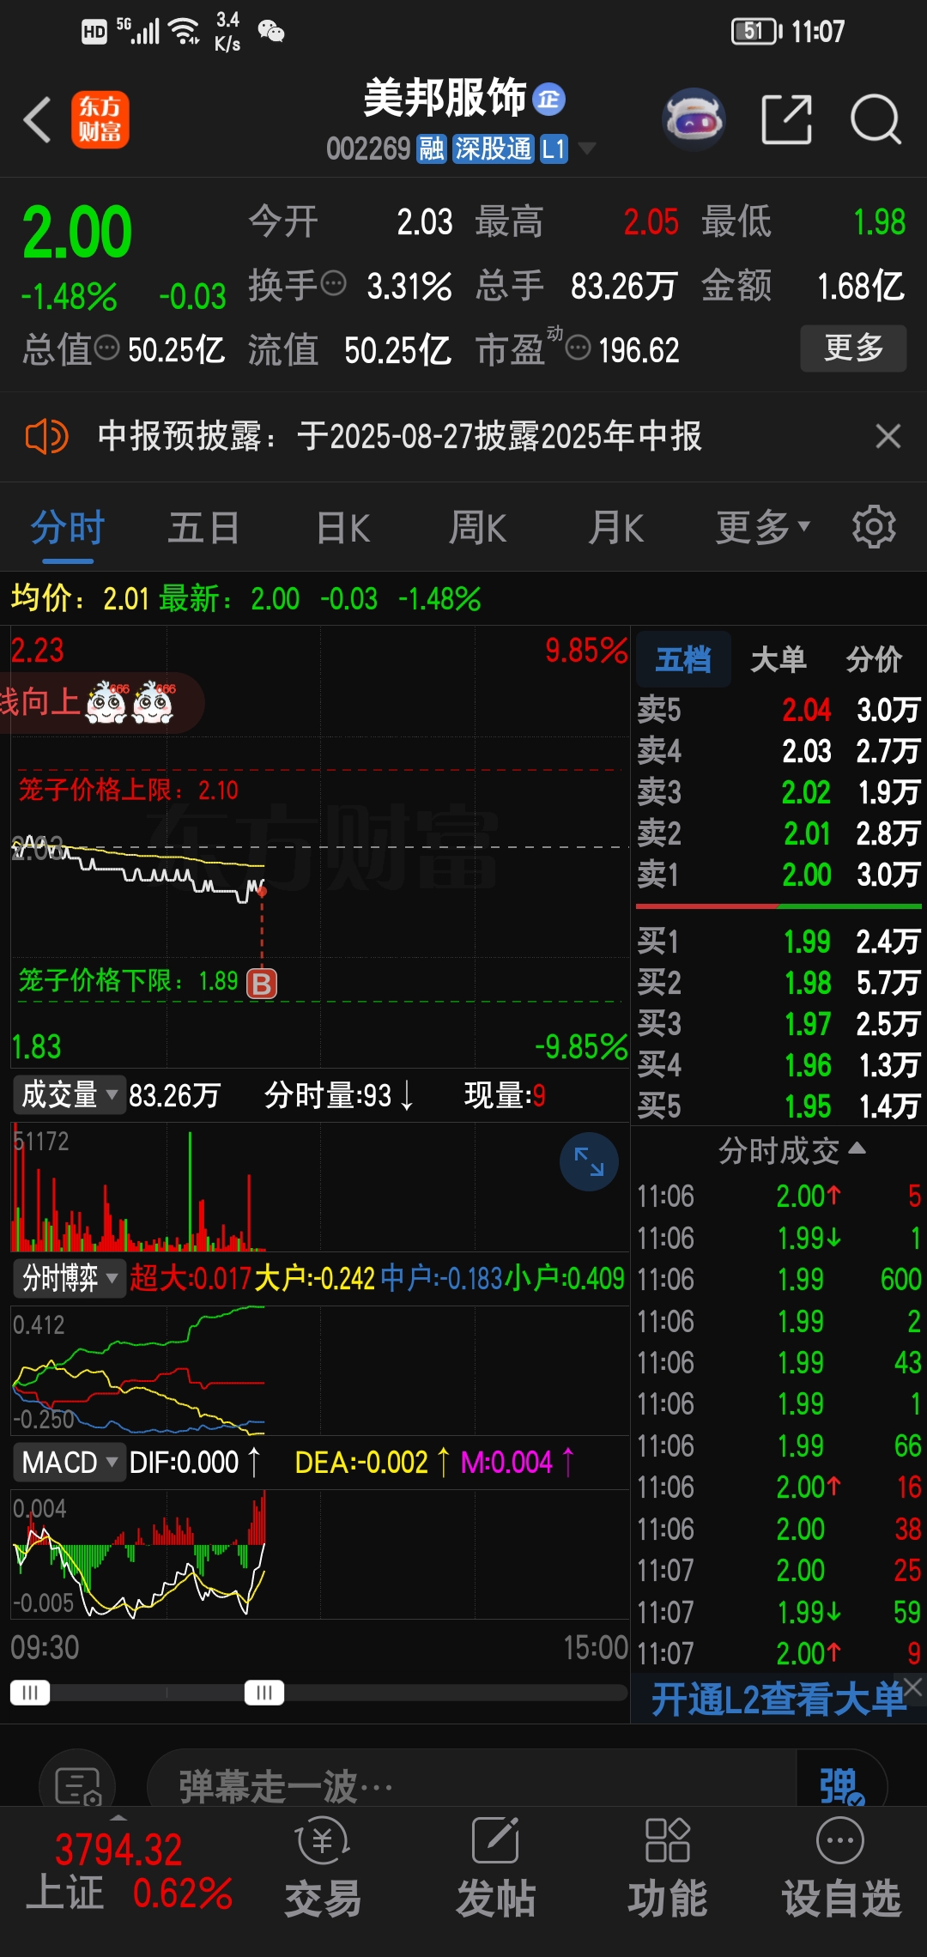Switch to the 周K tab
The width and height of the screenshot is (927, 1957).
(477, 528)
